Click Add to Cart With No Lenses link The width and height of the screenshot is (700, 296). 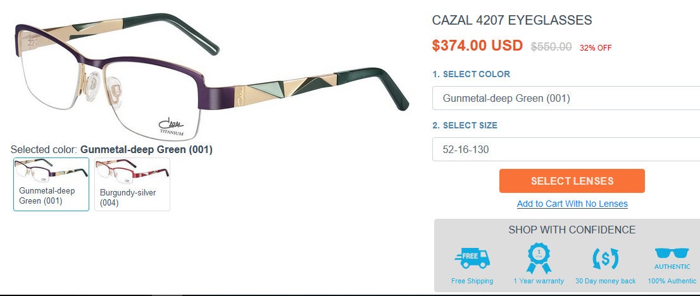click(572, 204)
